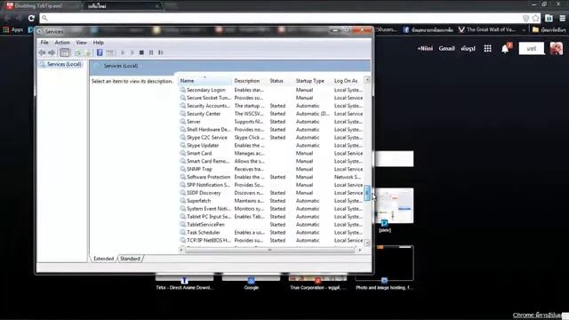Click the gear icon beside SNMP Trap

click(x=183, y=169)
